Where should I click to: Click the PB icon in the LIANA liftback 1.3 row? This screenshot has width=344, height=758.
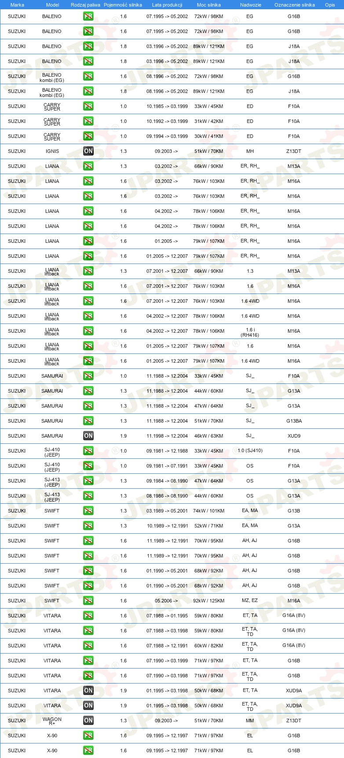coord(88,271)
